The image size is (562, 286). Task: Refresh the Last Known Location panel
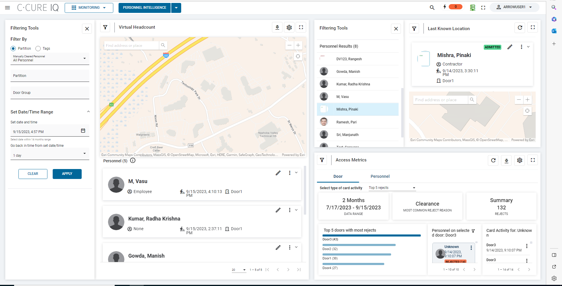click(520, 27)
